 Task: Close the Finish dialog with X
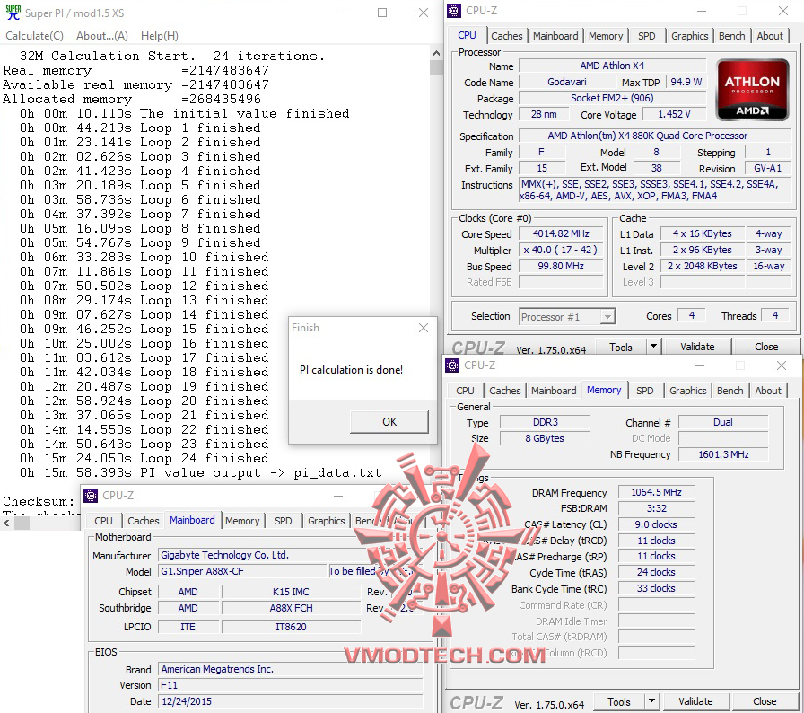[x=423, y=328]
